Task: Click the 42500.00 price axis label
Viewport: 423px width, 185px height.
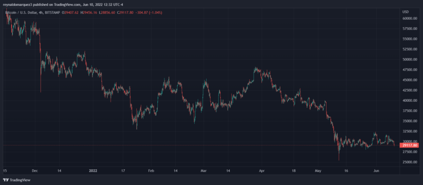Action: (410, 90)
